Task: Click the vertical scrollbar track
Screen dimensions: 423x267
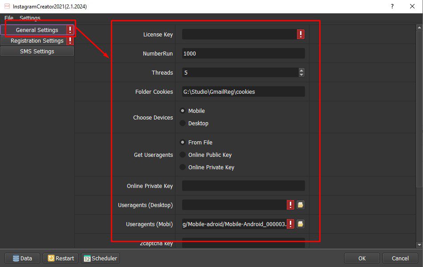Action: (x=419, y=136)
